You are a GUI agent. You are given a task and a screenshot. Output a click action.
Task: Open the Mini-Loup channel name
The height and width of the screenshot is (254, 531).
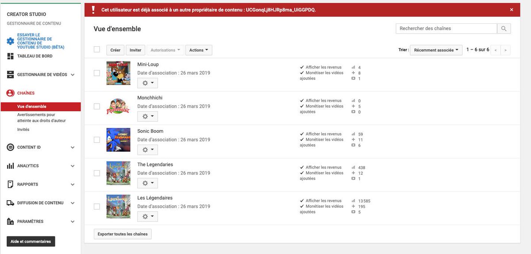(x=148, y=64)
